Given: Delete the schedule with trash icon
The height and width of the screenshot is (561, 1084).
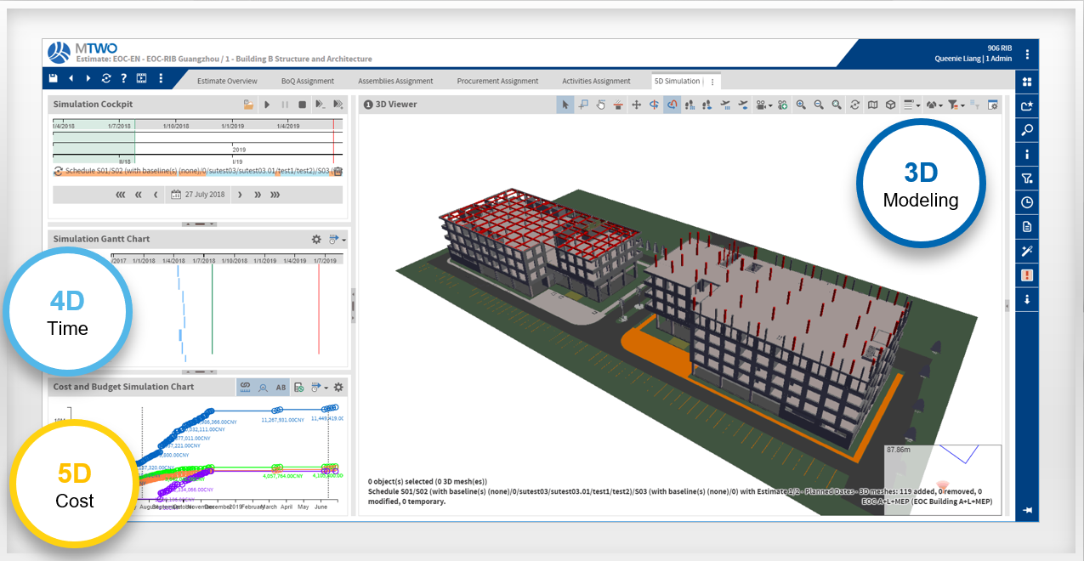Looking at the screenshot, I should [x=338, y=172].
